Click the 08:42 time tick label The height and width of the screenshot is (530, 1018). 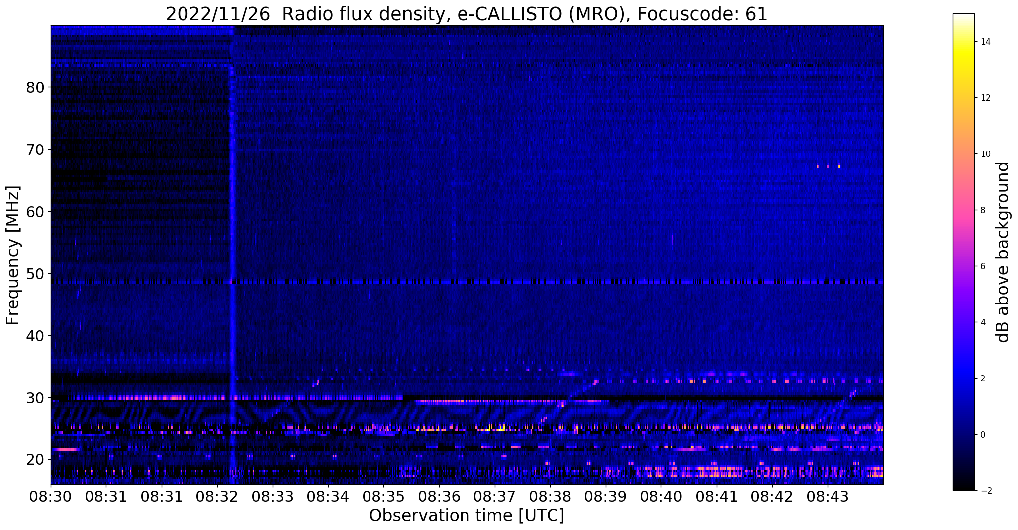[772, 496]
